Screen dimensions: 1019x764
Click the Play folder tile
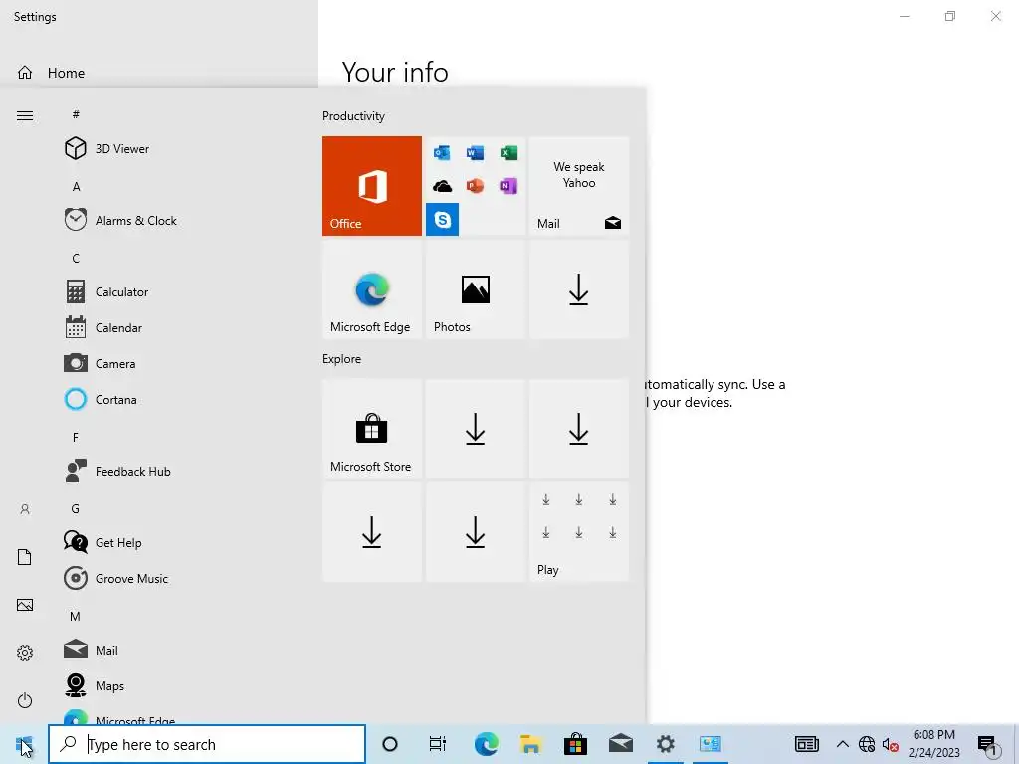point(579,532)
